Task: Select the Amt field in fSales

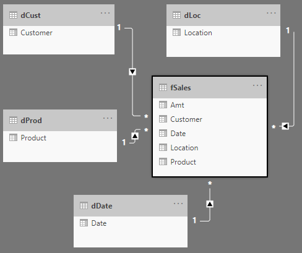Action: (210, 105)
